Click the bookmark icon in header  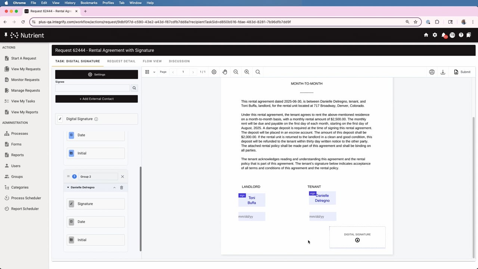tap(469, 35)
